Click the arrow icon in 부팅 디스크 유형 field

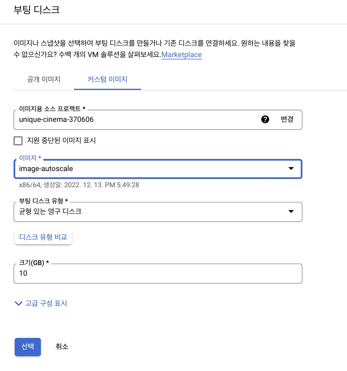[291, 212]
